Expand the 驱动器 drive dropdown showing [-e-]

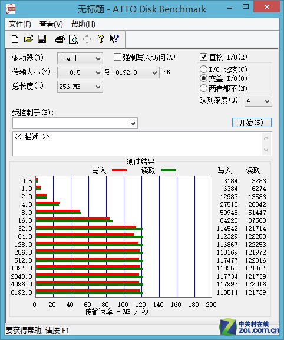[80, 58]
